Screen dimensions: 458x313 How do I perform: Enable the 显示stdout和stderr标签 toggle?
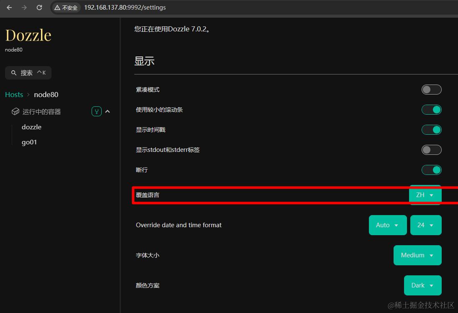click(431, 149)
